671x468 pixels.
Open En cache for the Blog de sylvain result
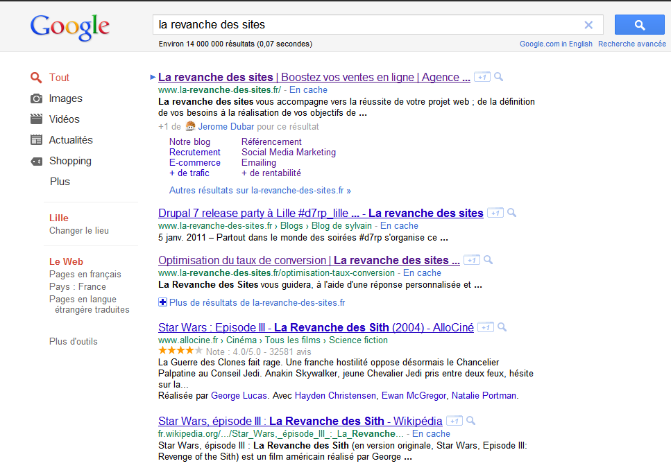pos(399,225)
